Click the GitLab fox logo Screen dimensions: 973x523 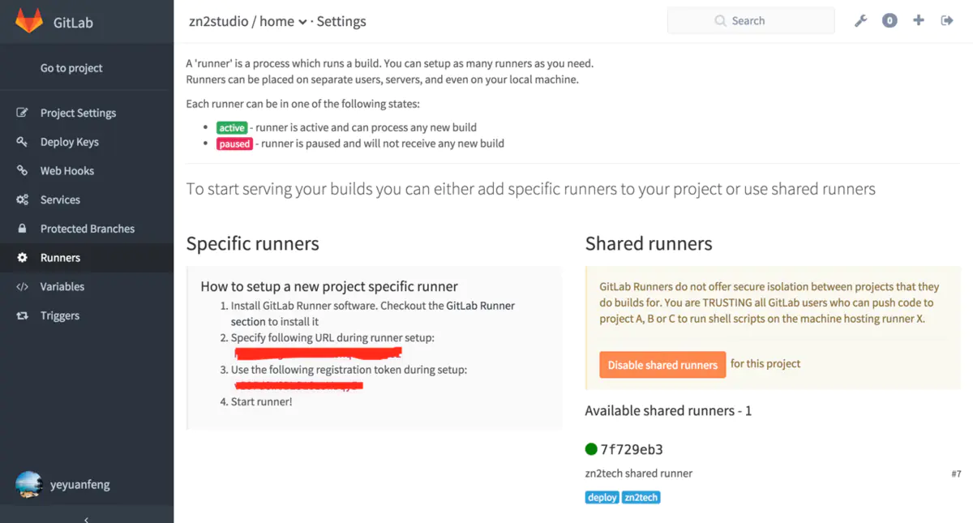coord(29,21)
